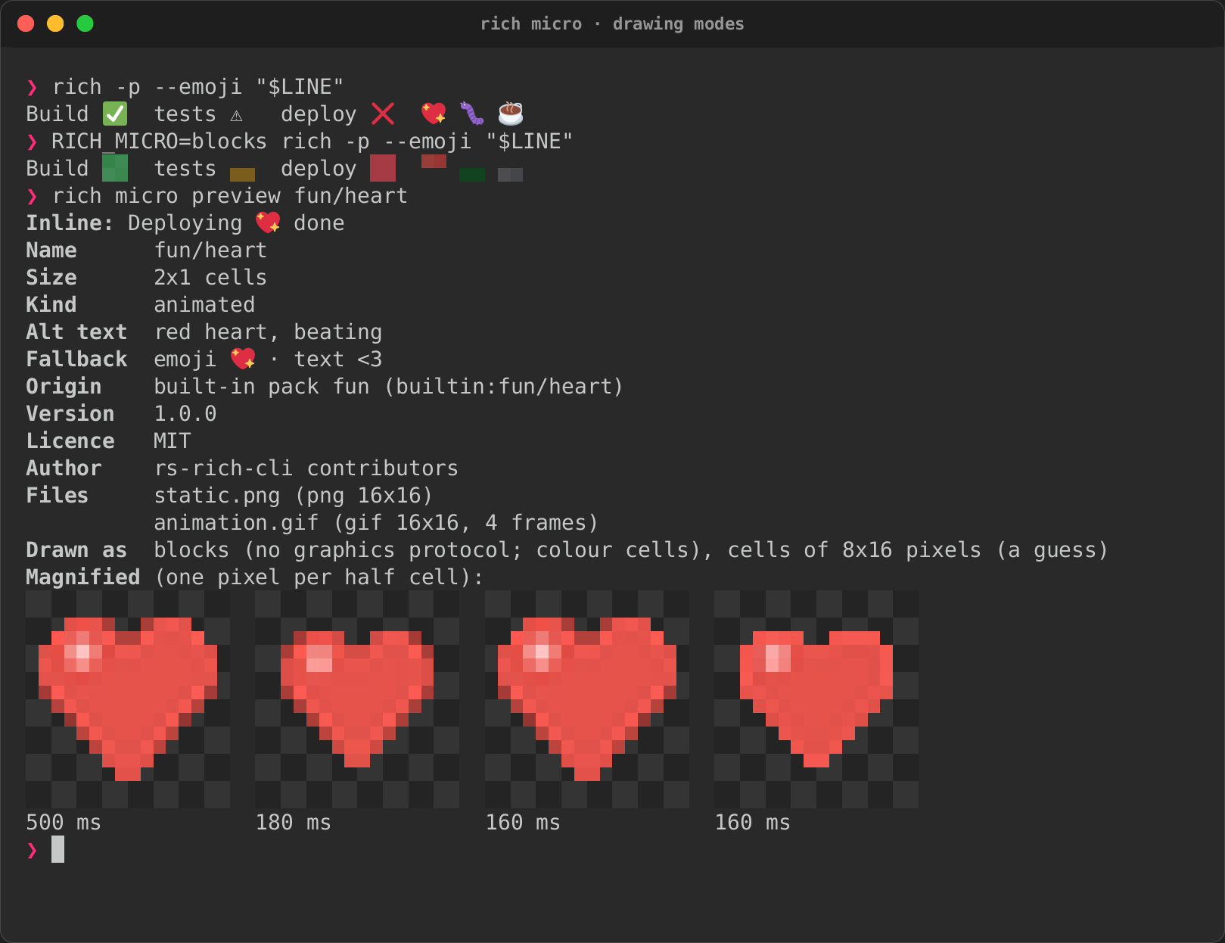Click the Version value '1.0.0'
Viewport: 1225px width, 943px height.
pyautogui.click(x=185, y=413)
